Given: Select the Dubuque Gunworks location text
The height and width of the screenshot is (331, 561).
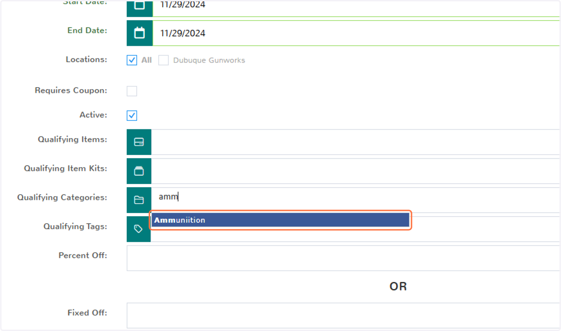Looking at the screenshot, I should click(x=209, y=60).
